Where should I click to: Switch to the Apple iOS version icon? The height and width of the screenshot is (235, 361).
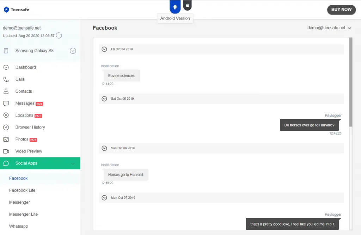pyautogui.click(x=188, y=5)
